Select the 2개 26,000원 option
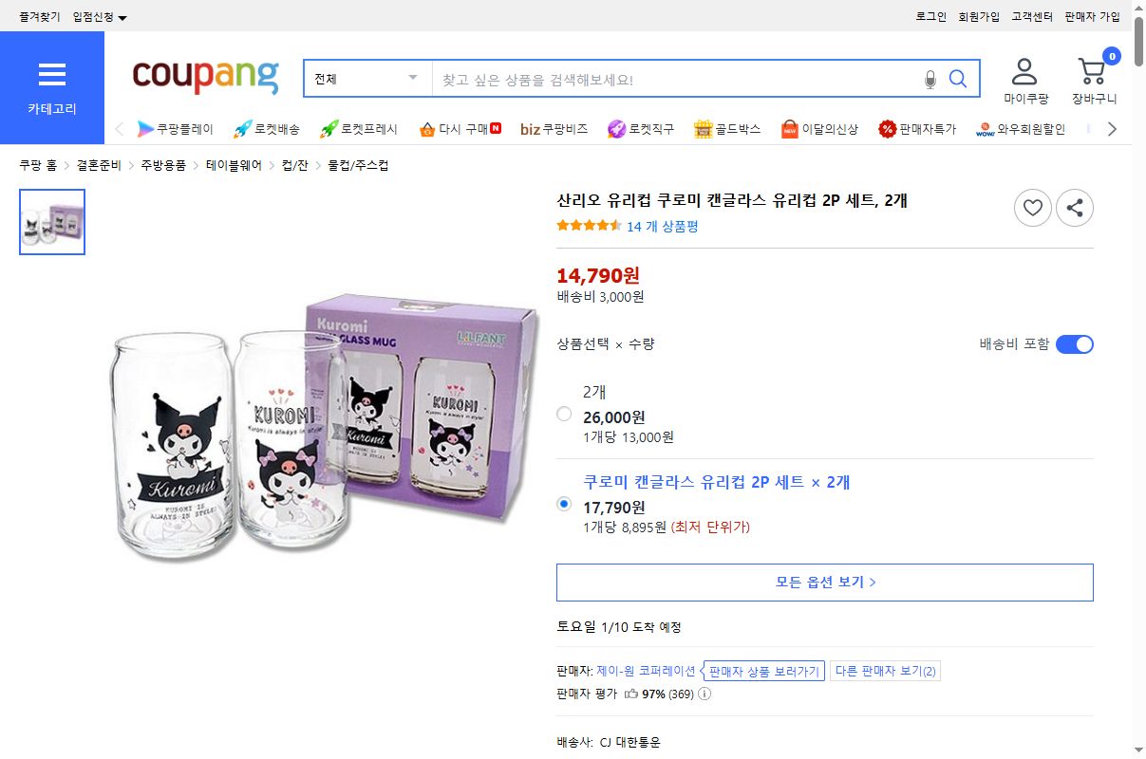Screen dimensions: 1146x759 (564, 414)
